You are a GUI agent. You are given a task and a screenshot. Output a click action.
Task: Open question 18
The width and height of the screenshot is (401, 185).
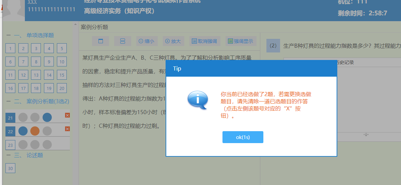coord(36,88)
